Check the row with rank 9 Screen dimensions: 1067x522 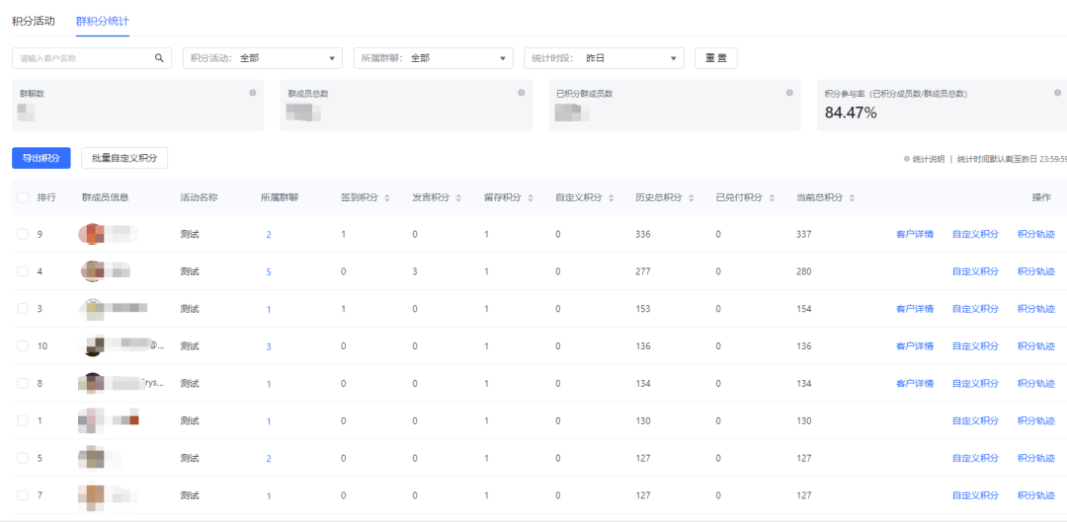coord(23,234)
